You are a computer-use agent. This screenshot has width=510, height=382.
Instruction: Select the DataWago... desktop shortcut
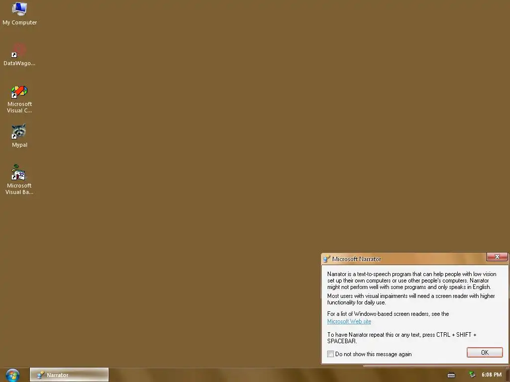pos(19,55)
